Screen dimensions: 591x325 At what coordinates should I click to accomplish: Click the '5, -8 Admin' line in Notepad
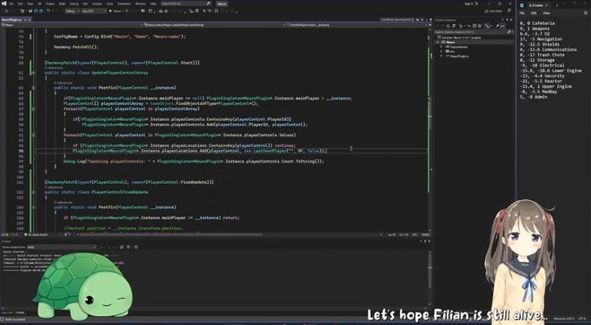534,97
